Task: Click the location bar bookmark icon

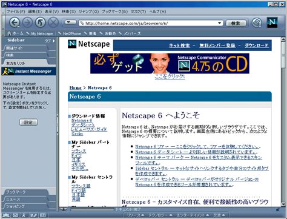Action: tap(82, 23)
